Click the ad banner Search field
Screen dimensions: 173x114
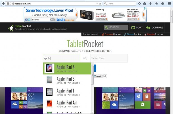[x=41, y=20]
